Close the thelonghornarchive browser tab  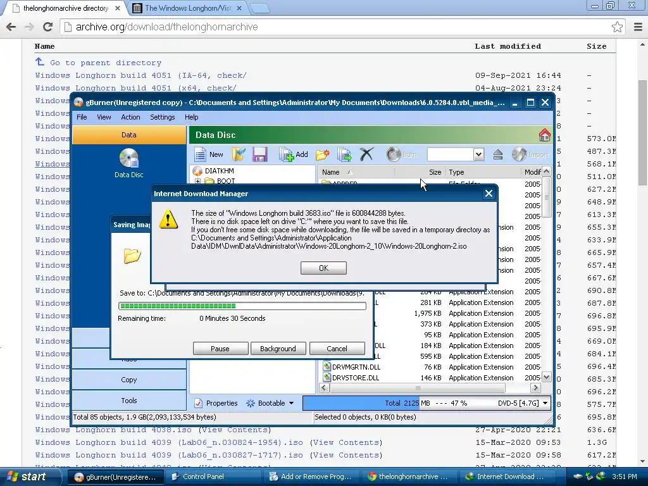pyautogui.click(x=117, y=8)
